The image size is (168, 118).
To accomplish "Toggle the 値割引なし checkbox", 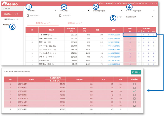I will click(x=61, y=16).
